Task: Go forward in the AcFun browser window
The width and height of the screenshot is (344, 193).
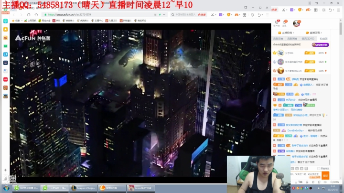Action: pos(21,15)
